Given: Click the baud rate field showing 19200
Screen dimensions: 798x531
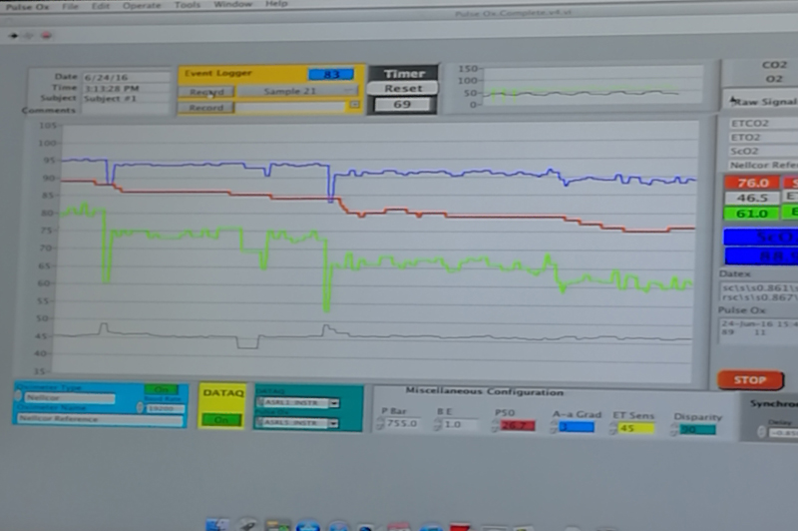Looking at the screenshot, I should 165,408.
